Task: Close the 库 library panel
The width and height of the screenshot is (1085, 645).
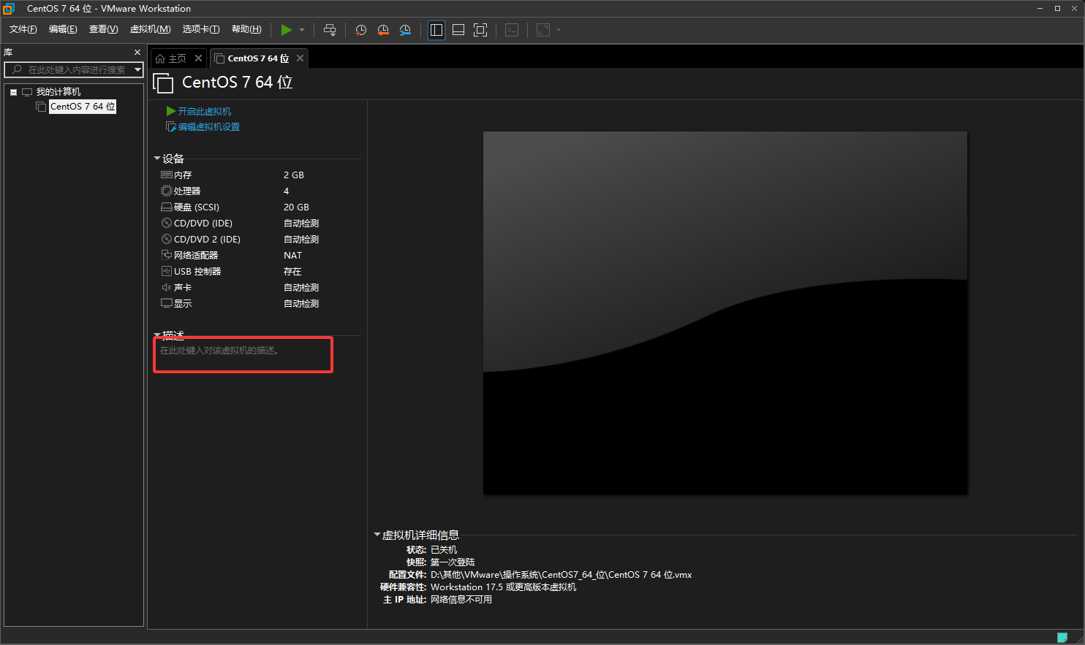Action: tap(137, 53)
